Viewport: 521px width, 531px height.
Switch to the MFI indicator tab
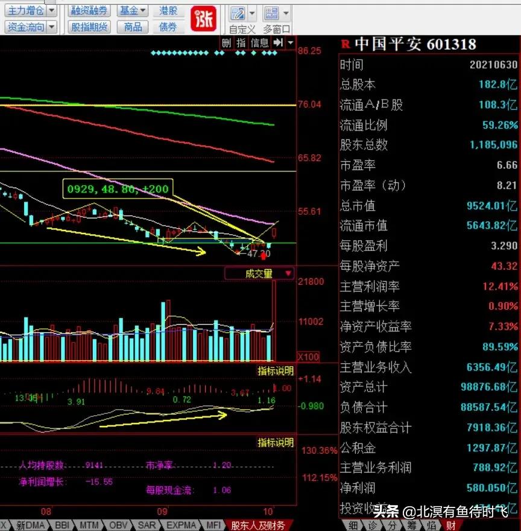(213, 525)
